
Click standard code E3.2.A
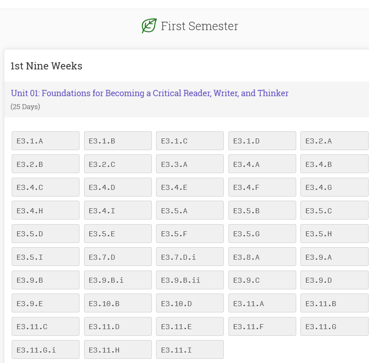point(334,141)
